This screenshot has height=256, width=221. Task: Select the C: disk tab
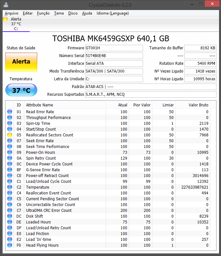tap(16, 24)
